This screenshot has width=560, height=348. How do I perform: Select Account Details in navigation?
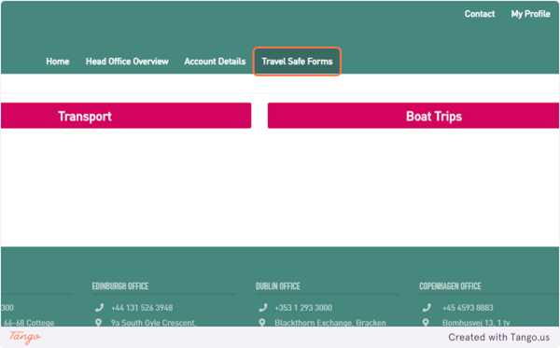click(215, 62)
